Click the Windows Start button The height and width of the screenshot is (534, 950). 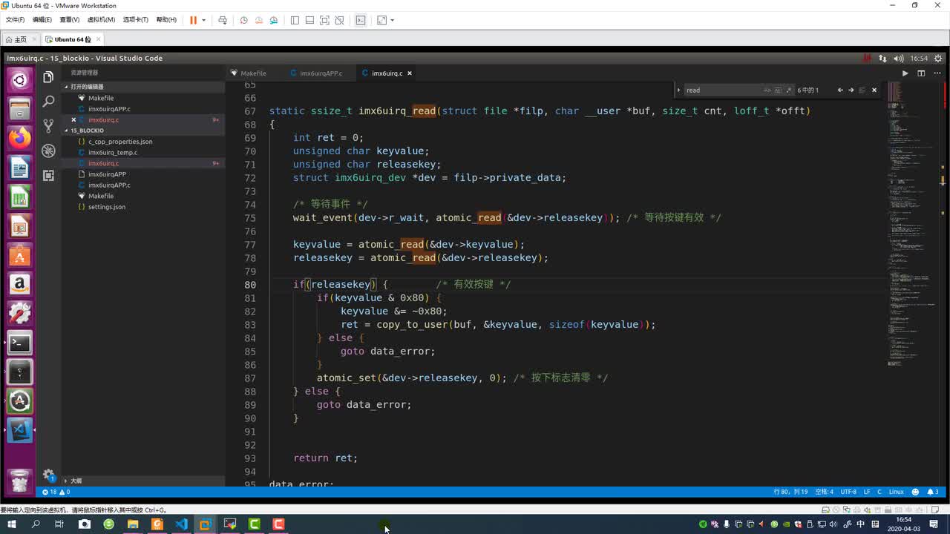click(x=10, y=524)
